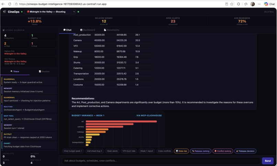
Task: Click the Session turn 1 stored trace entry
Action: [x=30, y=127]
